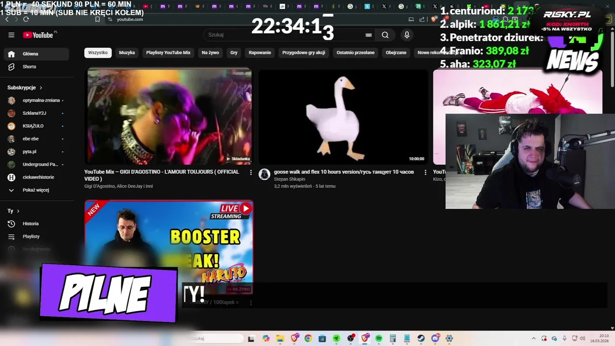Screen dimensions: 615x346
Task: Open File Explorer from the taskbar
Action: pyautogui.click(x=280, y=338)
